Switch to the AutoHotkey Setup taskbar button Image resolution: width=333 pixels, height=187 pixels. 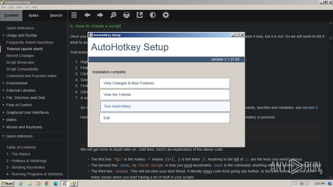[65, 184]
